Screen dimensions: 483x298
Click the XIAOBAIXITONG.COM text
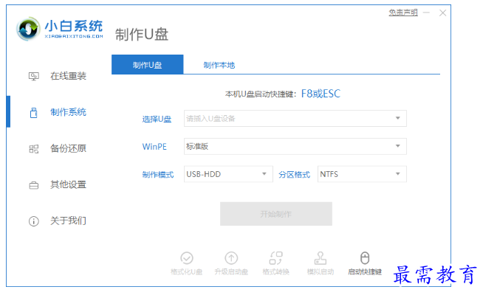click(74, 36)
